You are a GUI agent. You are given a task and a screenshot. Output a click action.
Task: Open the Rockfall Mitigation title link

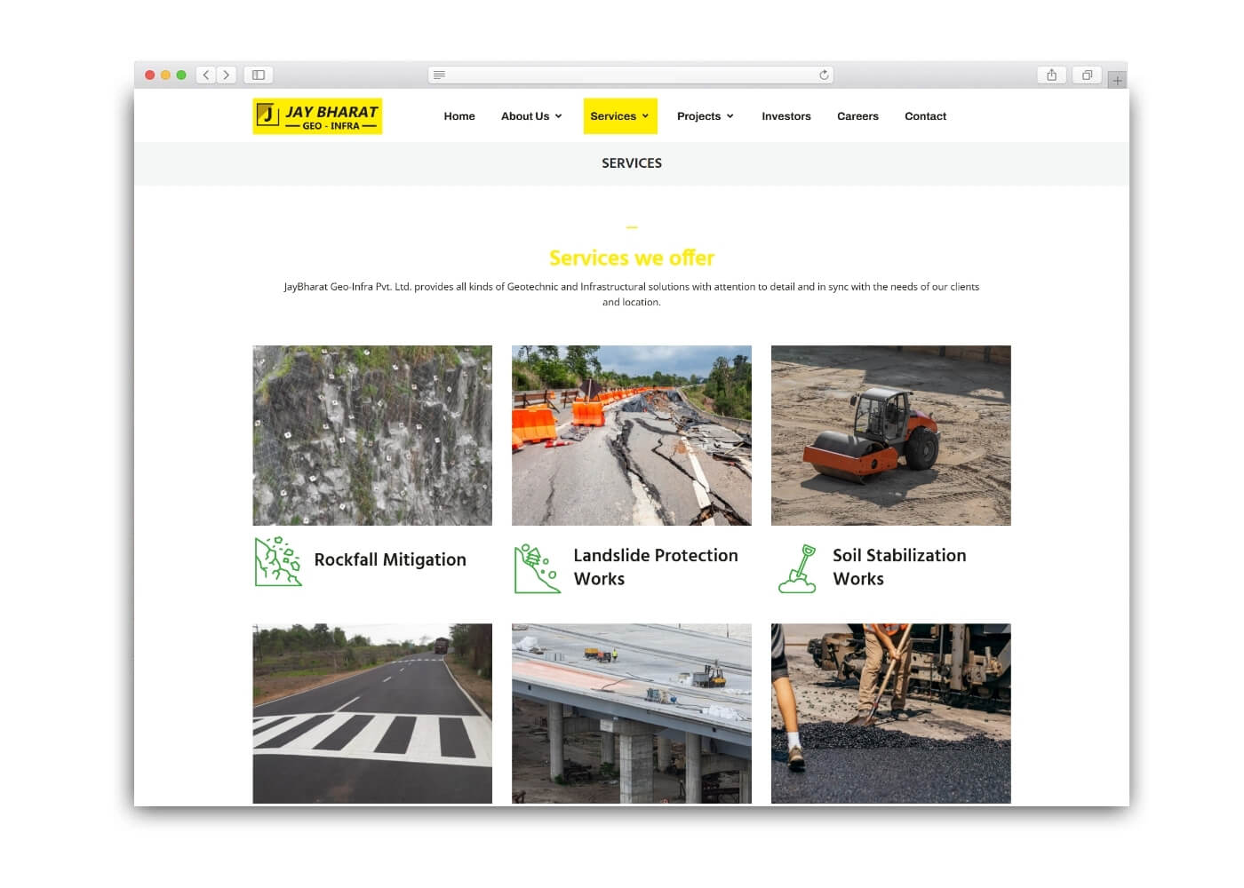tap(390, 559)
